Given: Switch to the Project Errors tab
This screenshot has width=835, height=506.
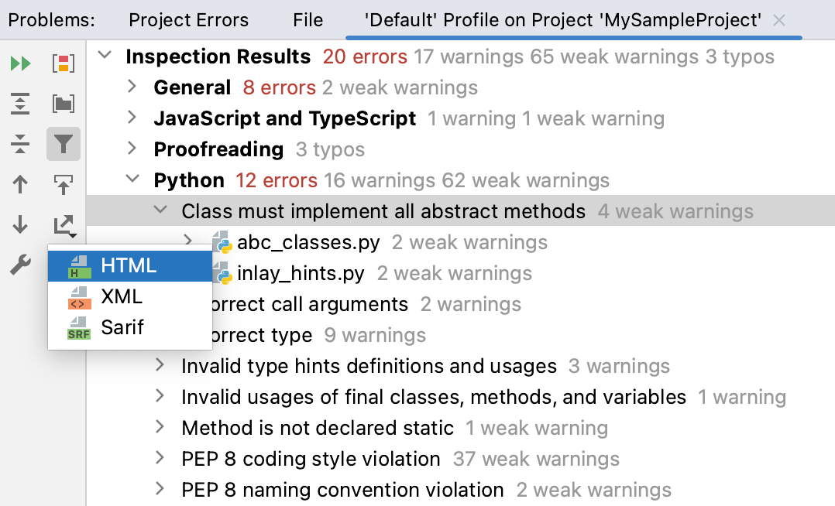Looking at the screenshot, I should pyautogui.click(x=188, y=20).
